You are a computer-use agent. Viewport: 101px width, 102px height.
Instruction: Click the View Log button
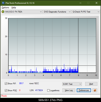point(69,90)
